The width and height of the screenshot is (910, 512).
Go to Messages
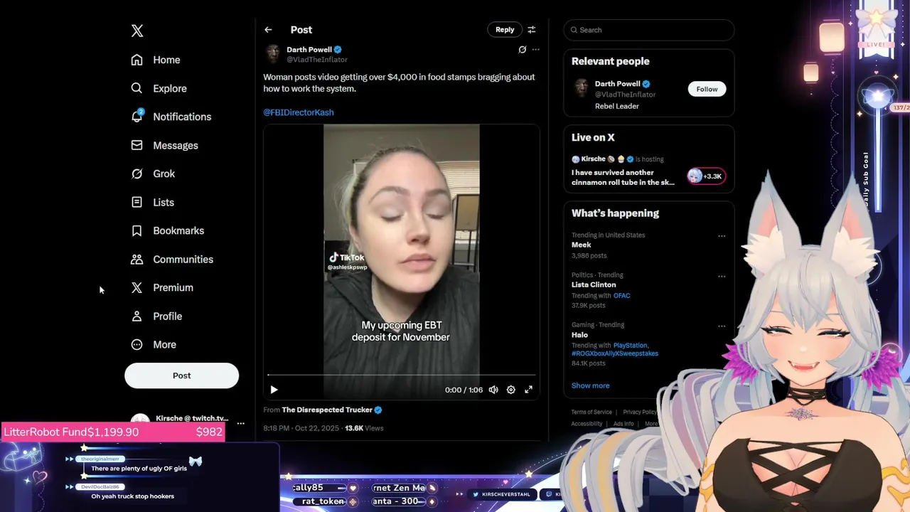[x=164, y=145]
